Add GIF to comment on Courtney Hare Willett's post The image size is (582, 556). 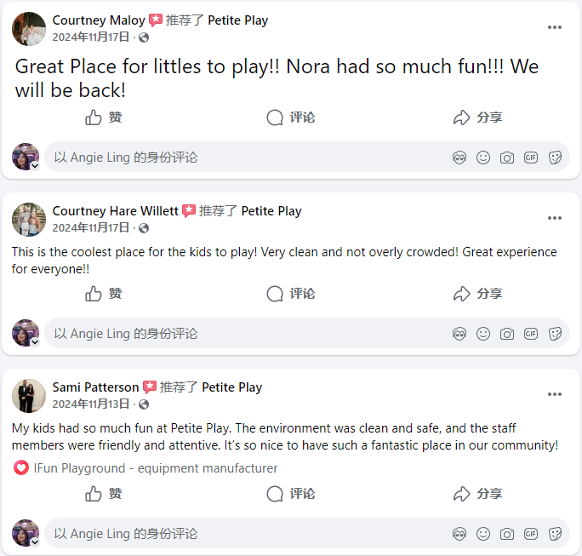click(531, 334)
